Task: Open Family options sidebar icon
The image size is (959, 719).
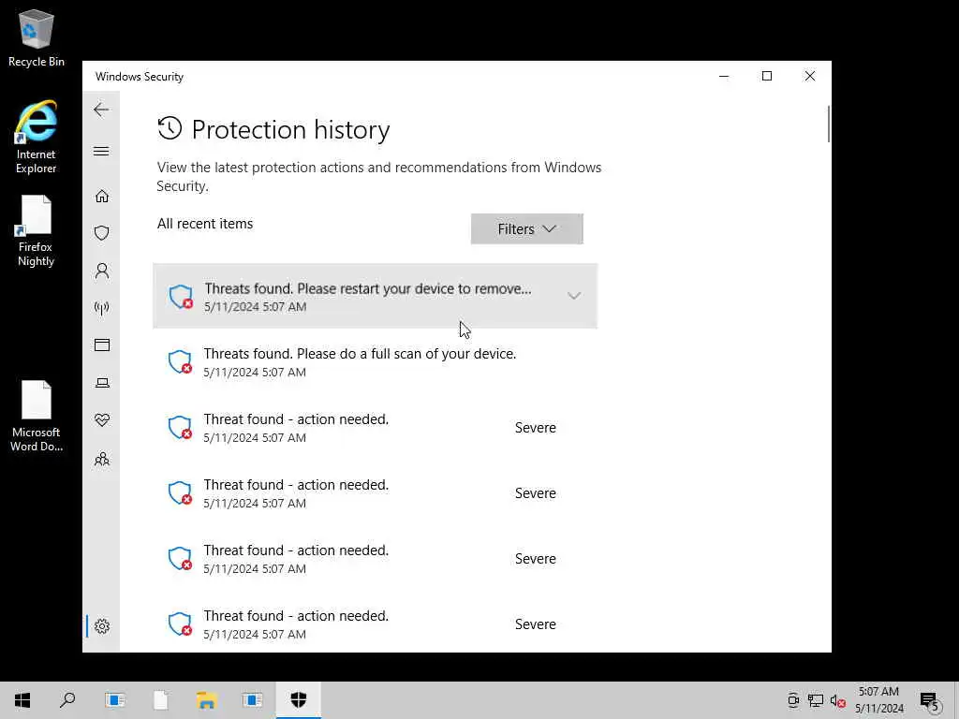Action: point(102,459)
